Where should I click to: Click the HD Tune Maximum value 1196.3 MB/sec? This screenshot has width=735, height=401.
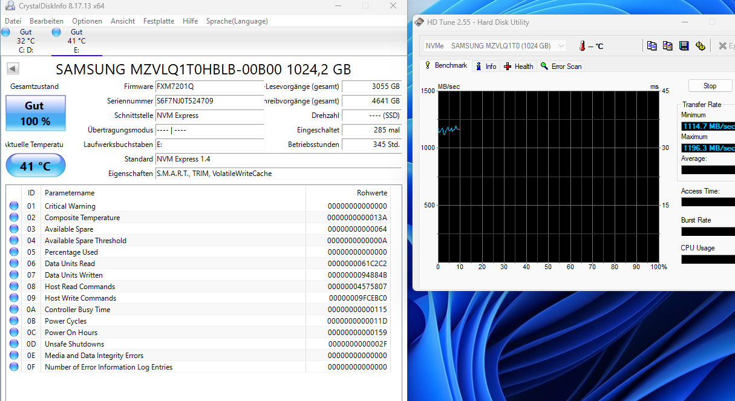pyautogui.click(x=708, y=148)
